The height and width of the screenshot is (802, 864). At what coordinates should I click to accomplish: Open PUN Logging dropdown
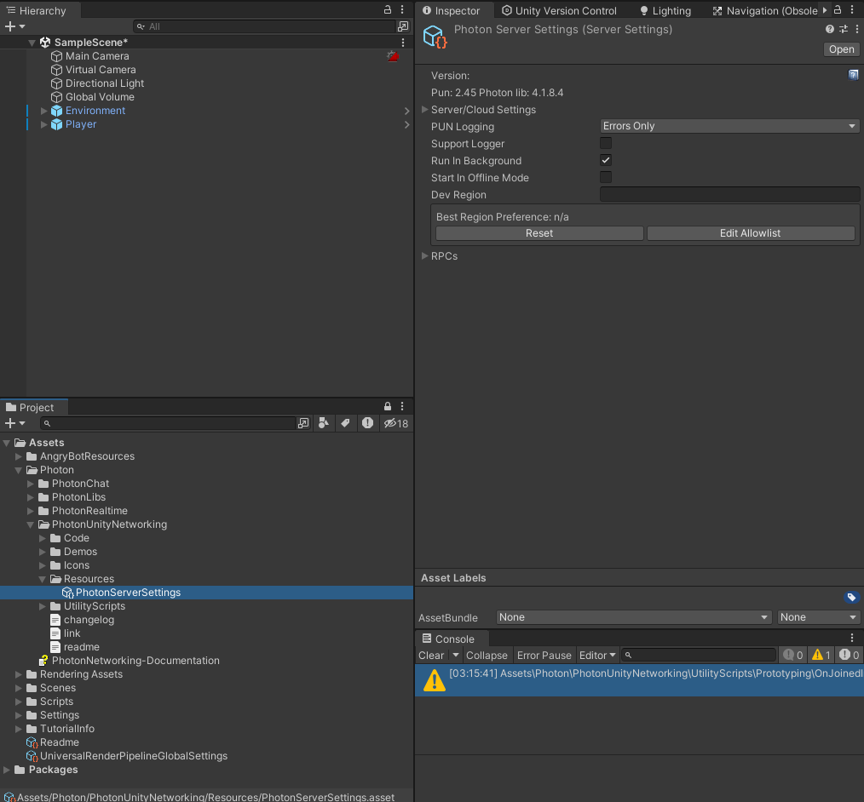point(729,126)
